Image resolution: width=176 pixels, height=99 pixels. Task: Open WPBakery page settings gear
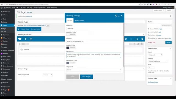click(x=142, y=39)
